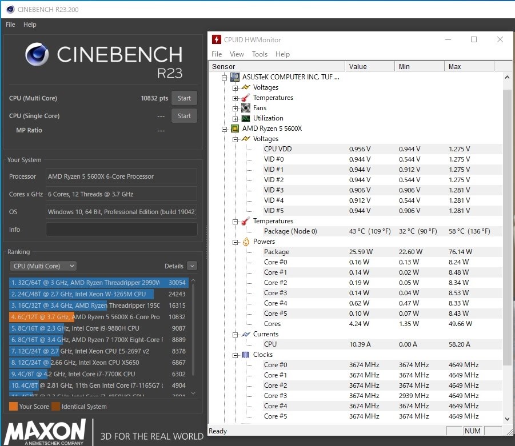Start the CPU Multi Core test
This screenshot has height=446, width=515.
pyautogui.click(x=184, y=98)
